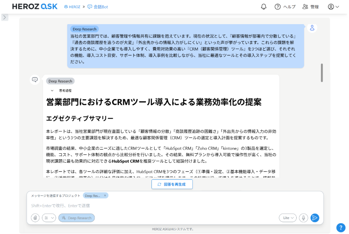Click the HEROZ ASKはAIシステムです footer text
Screen dimensions: 349x234
(173, 229)
